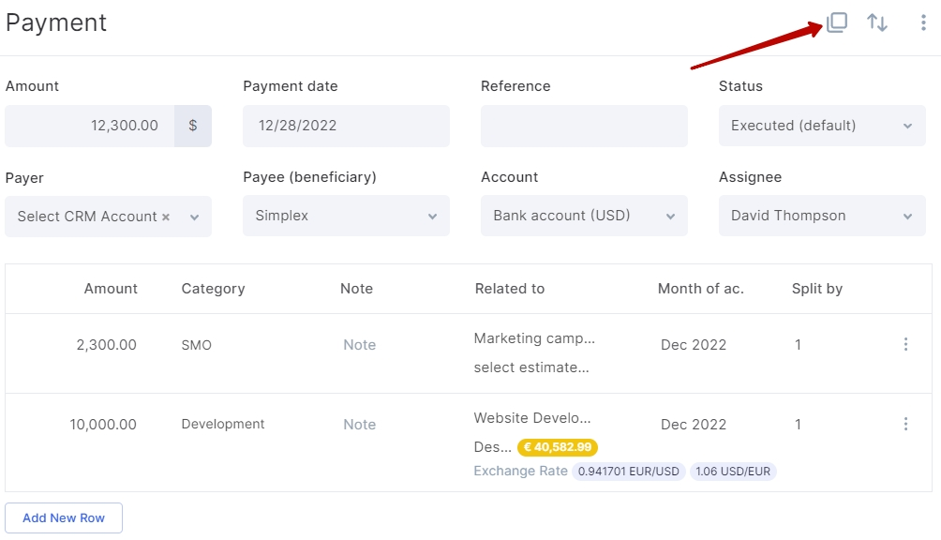
Task: Open the Bank account (USD) dropdown
Action: [584, 216]
